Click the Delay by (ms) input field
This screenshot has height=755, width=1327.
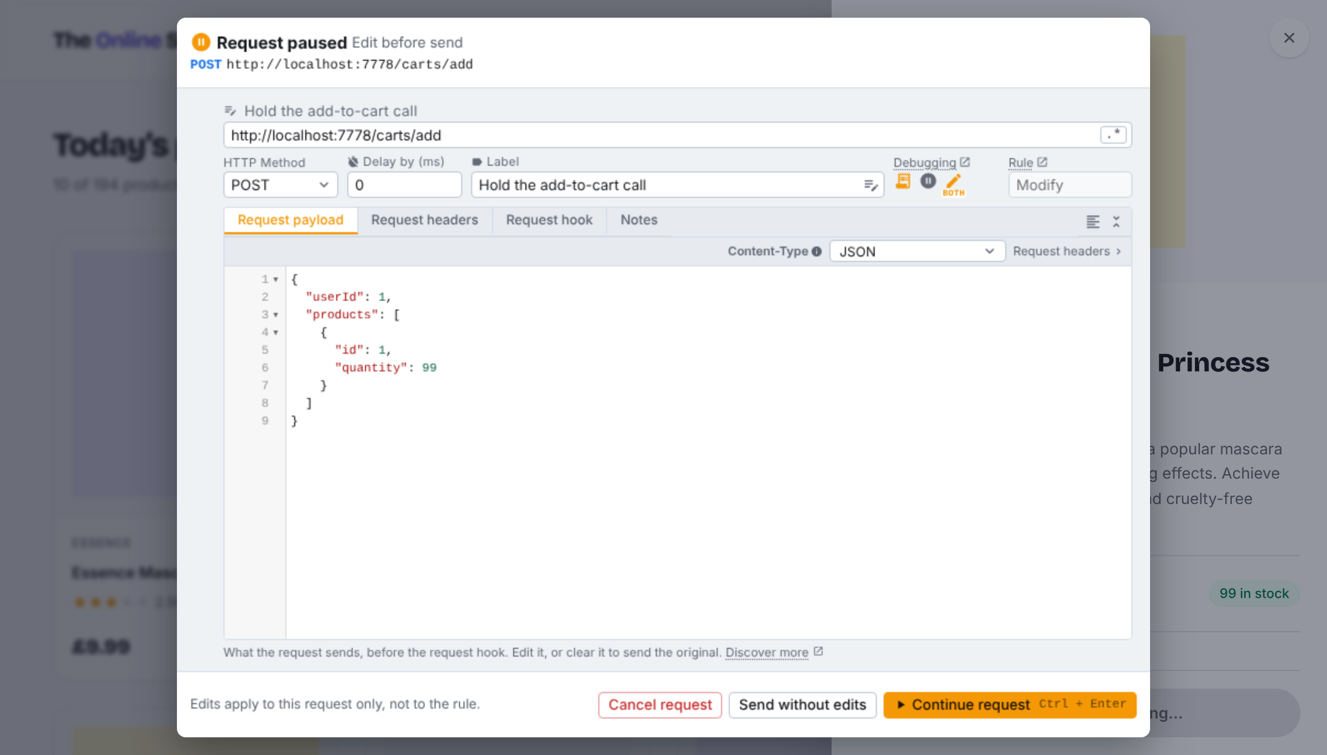(405, 185)
